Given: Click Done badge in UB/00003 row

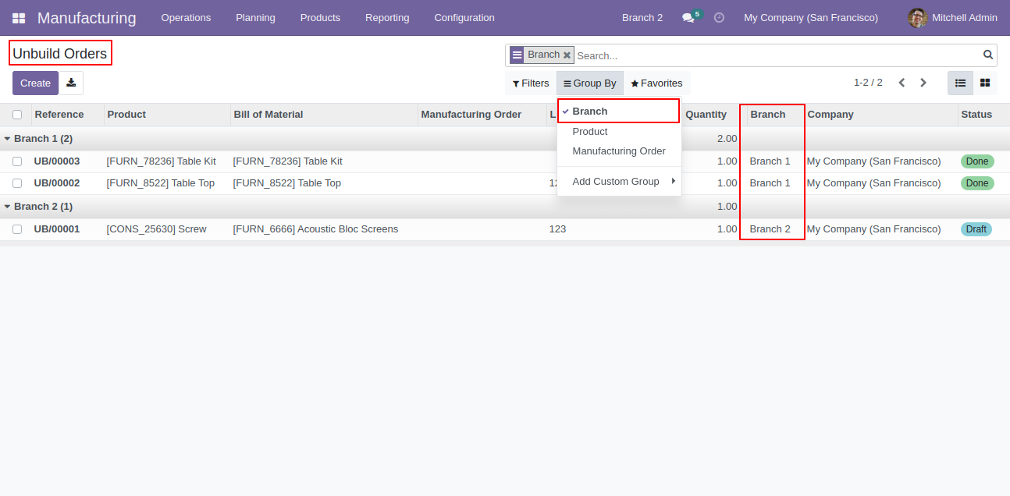Looking at the screenshot, I should tap(977, 161).
